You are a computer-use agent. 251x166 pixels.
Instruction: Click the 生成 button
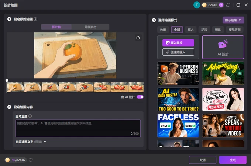pyautogui.click(x=233, y=160)
